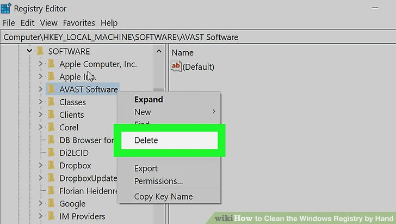The image size is (396, 224).
Task: Select the AVAST Software key
Action: [89, 89]
